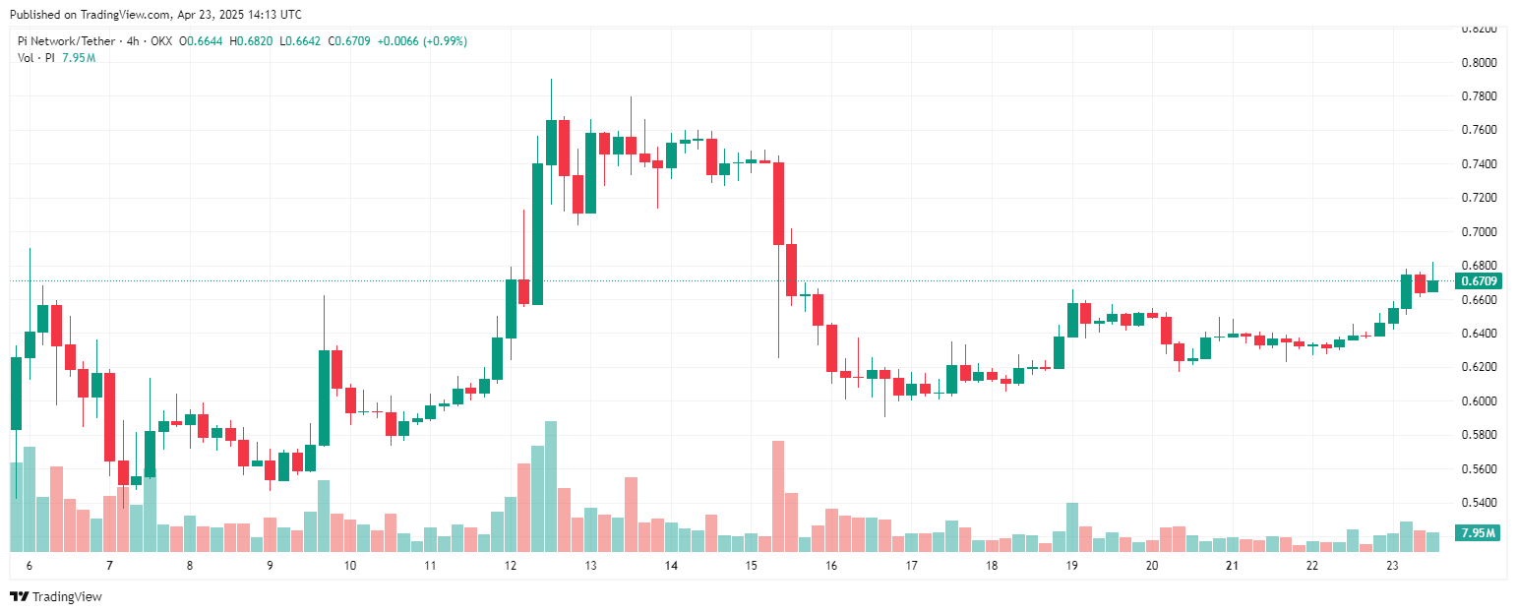The height and width of the screenshot is (614, 1517).
Task: Click the tallest red volume bar near 15
Action: (778, 496)
